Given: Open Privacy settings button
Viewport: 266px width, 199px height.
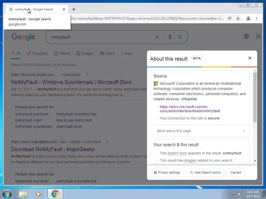Looking at the screenshot, I should pyautogui.click(x=167, y=172).
